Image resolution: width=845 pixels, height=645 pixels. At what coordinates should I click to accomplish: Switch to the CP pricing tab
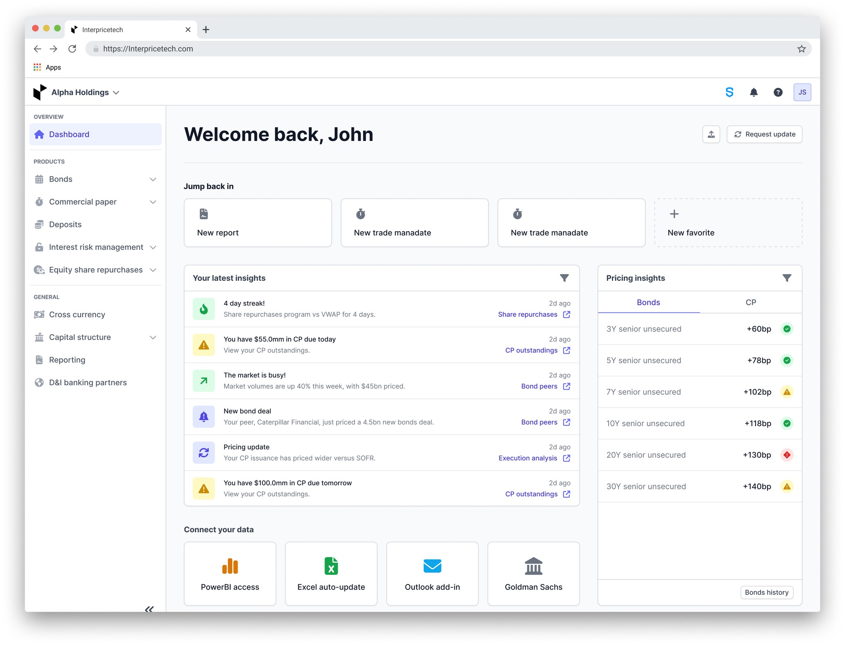click(x=751, y=302)
